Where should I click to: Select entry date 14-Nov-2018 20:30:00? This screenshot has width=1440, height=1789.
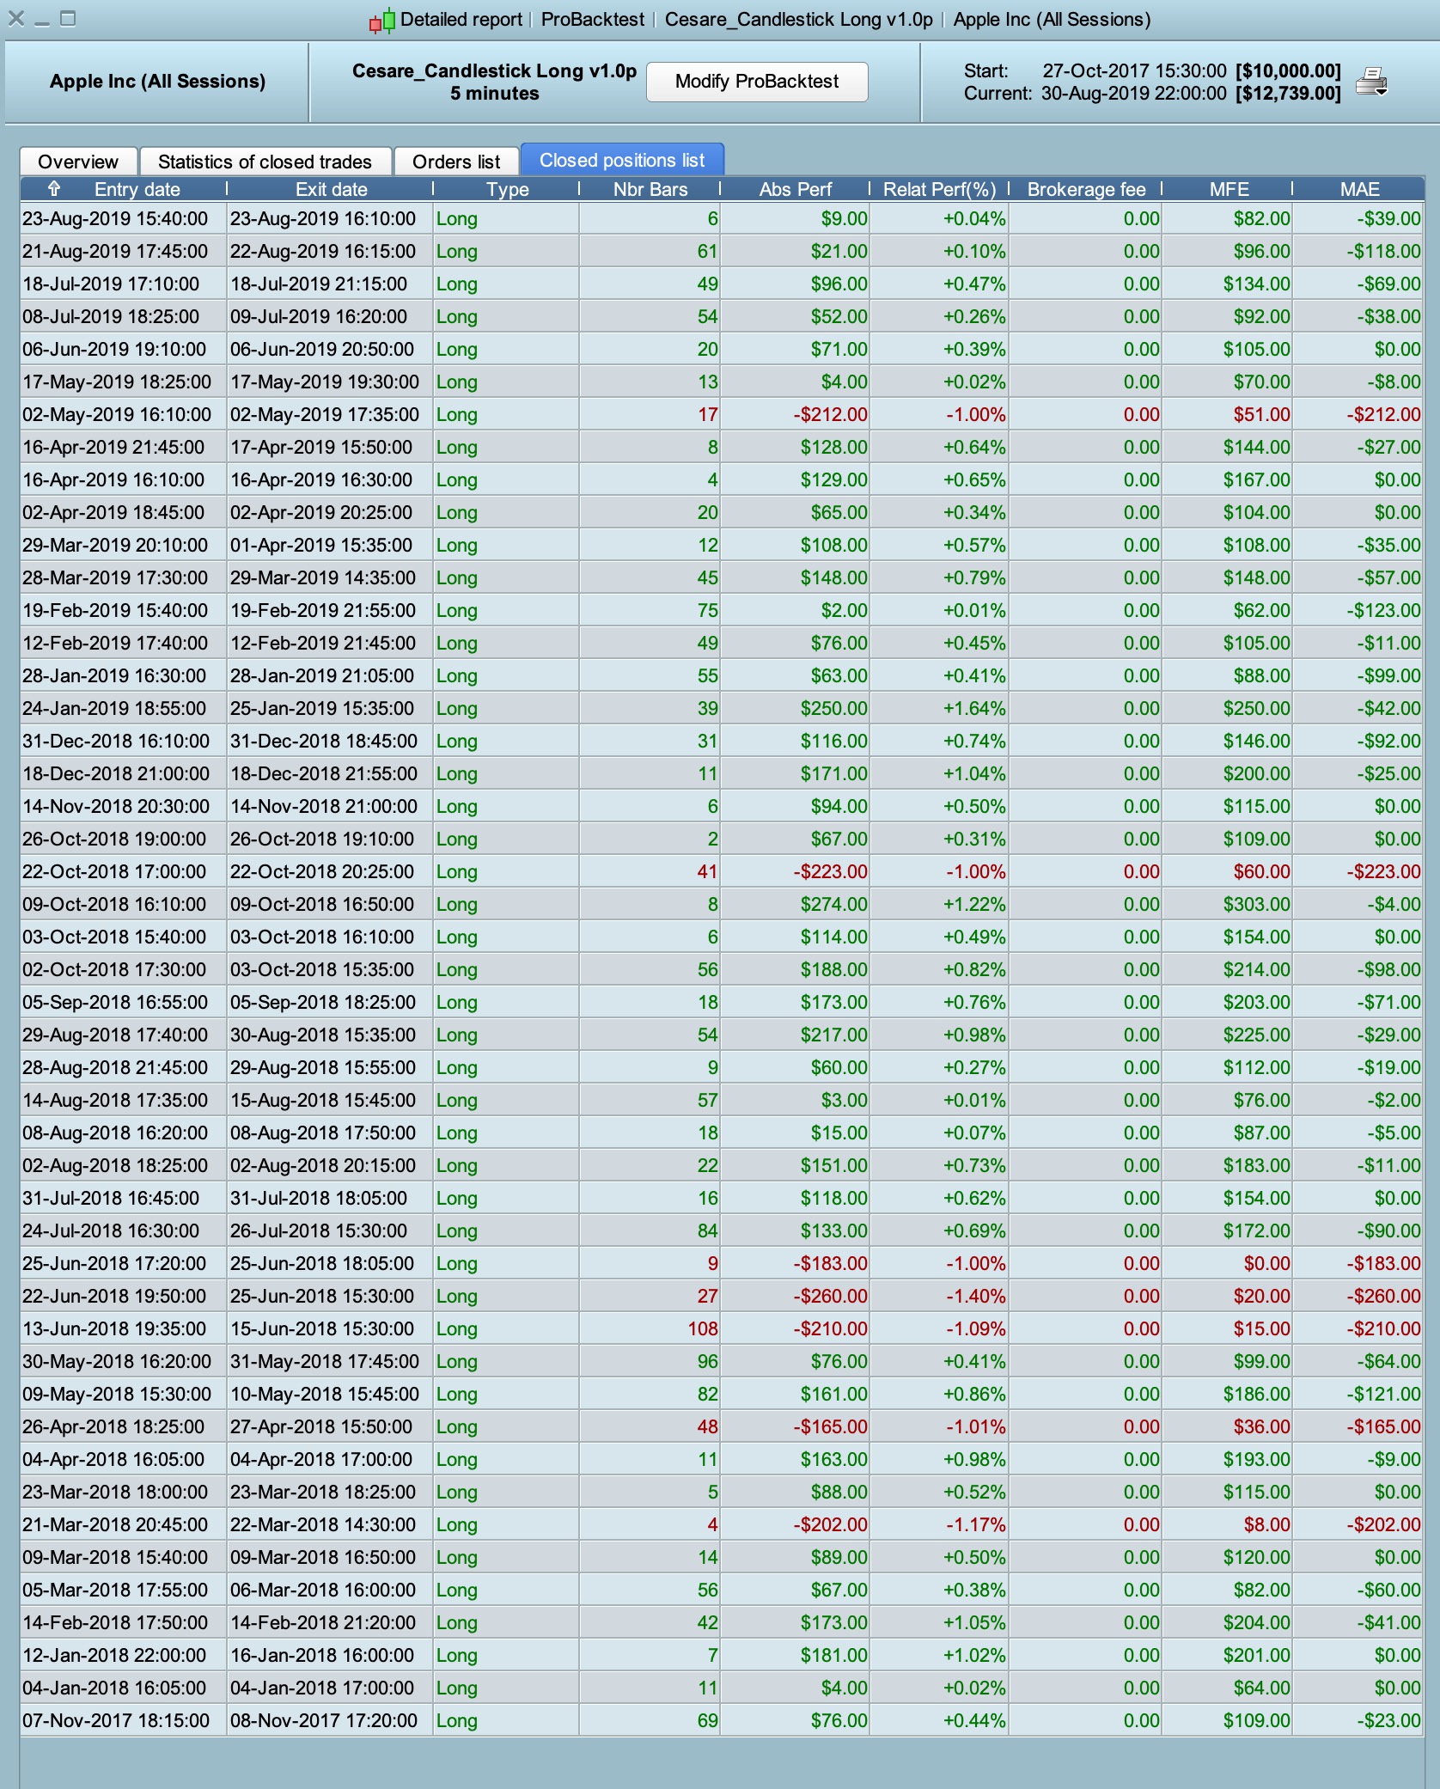pyautogui.click(x=116, y=807)
